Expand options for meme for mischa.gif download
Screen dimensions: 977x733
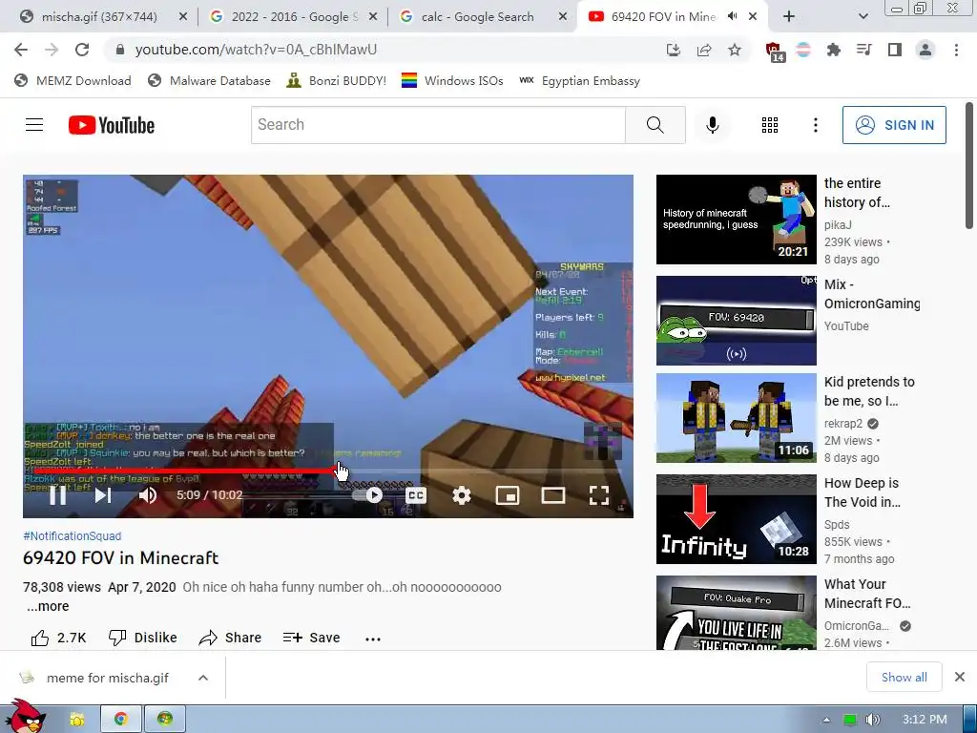click(x=203, y=678)
